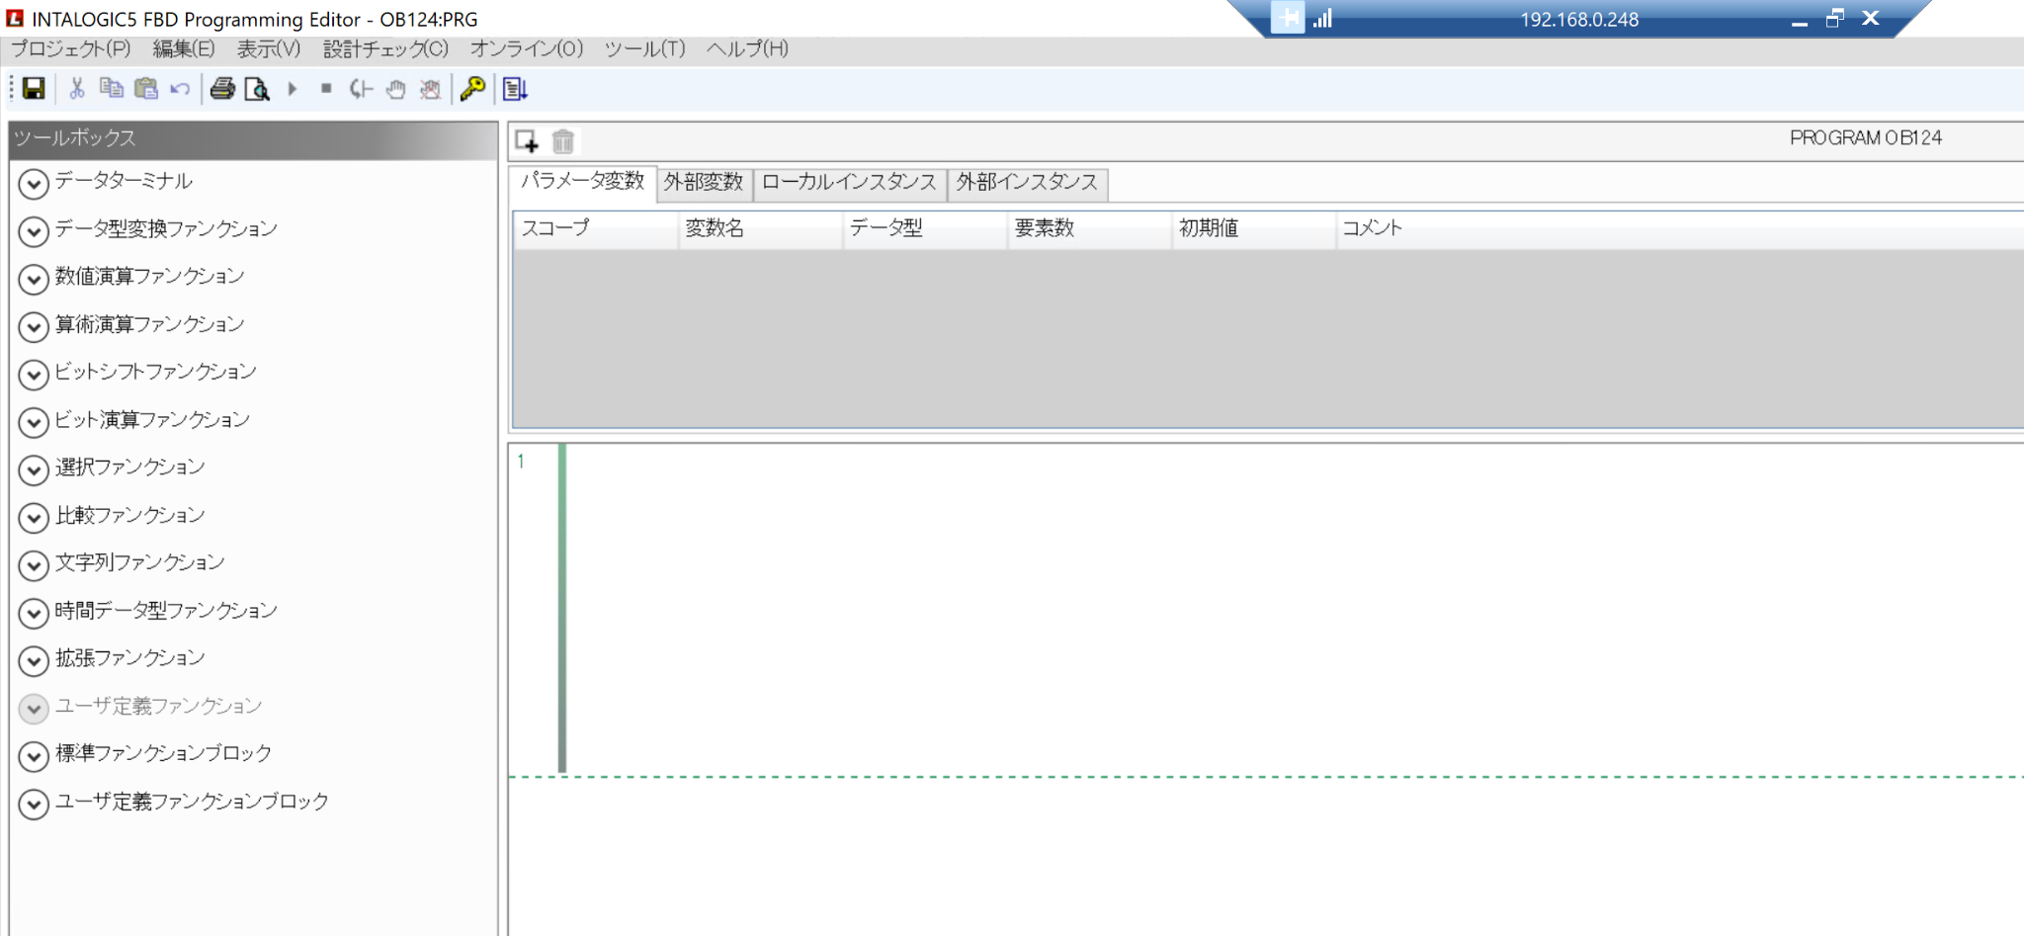This screenshot has width=2024, height=936.
Task: Open Print Preview with the magnifier page icon
Action: [257, 89]
